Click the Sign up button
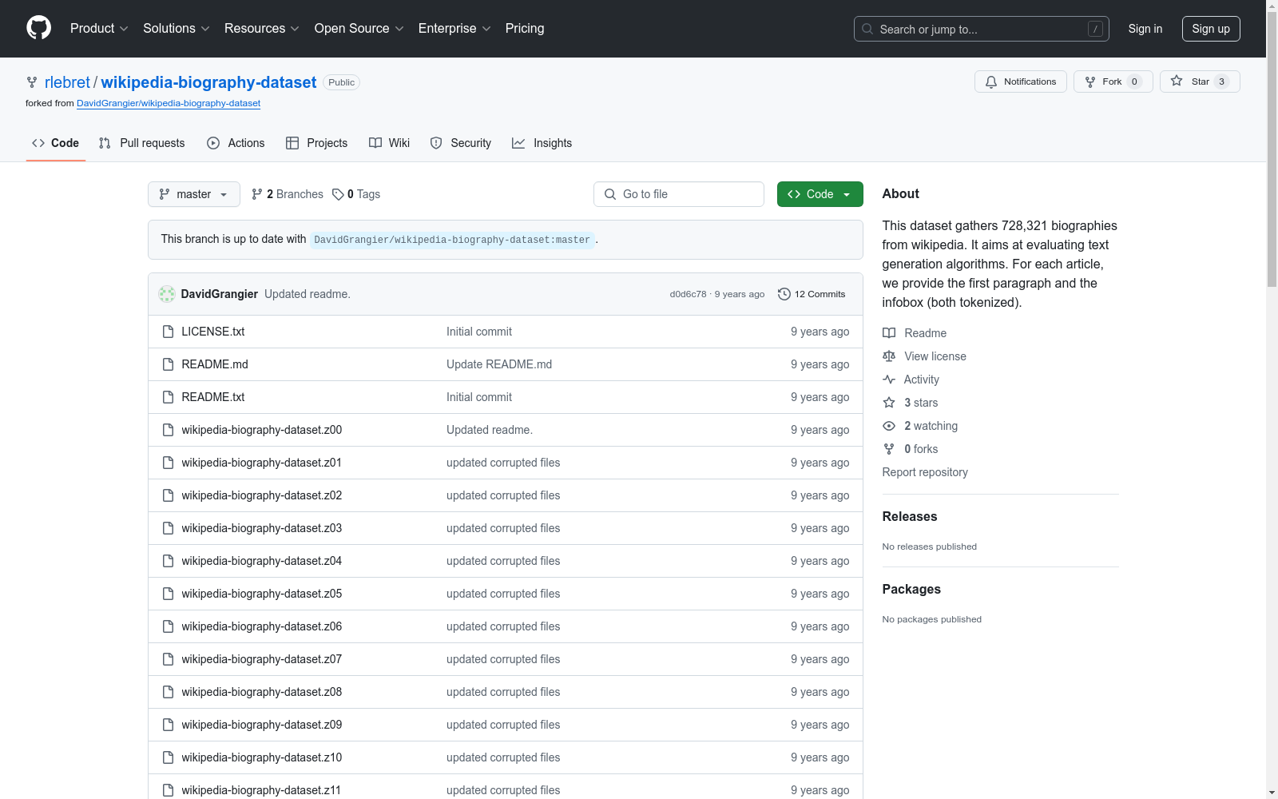 pos(1211,29)
